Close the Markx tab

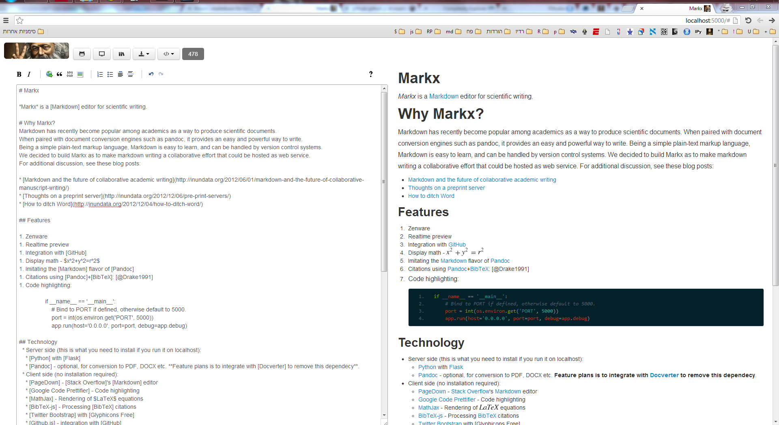(x=642, y=8)
